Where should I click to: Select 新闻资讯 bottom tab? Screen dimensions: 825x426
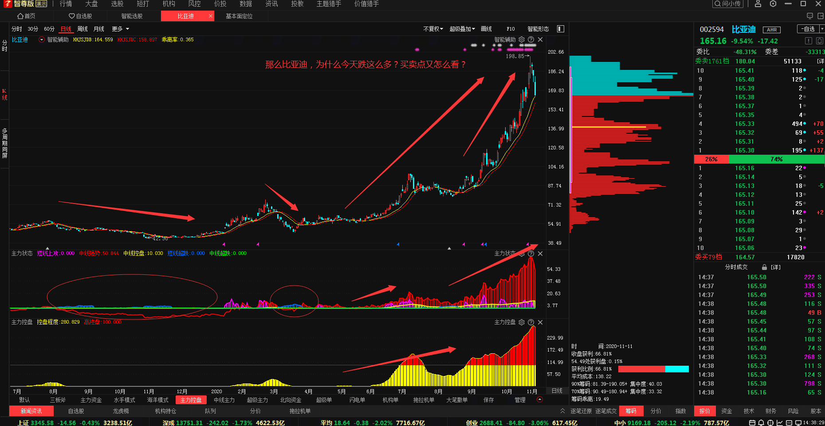coord(31,411)
